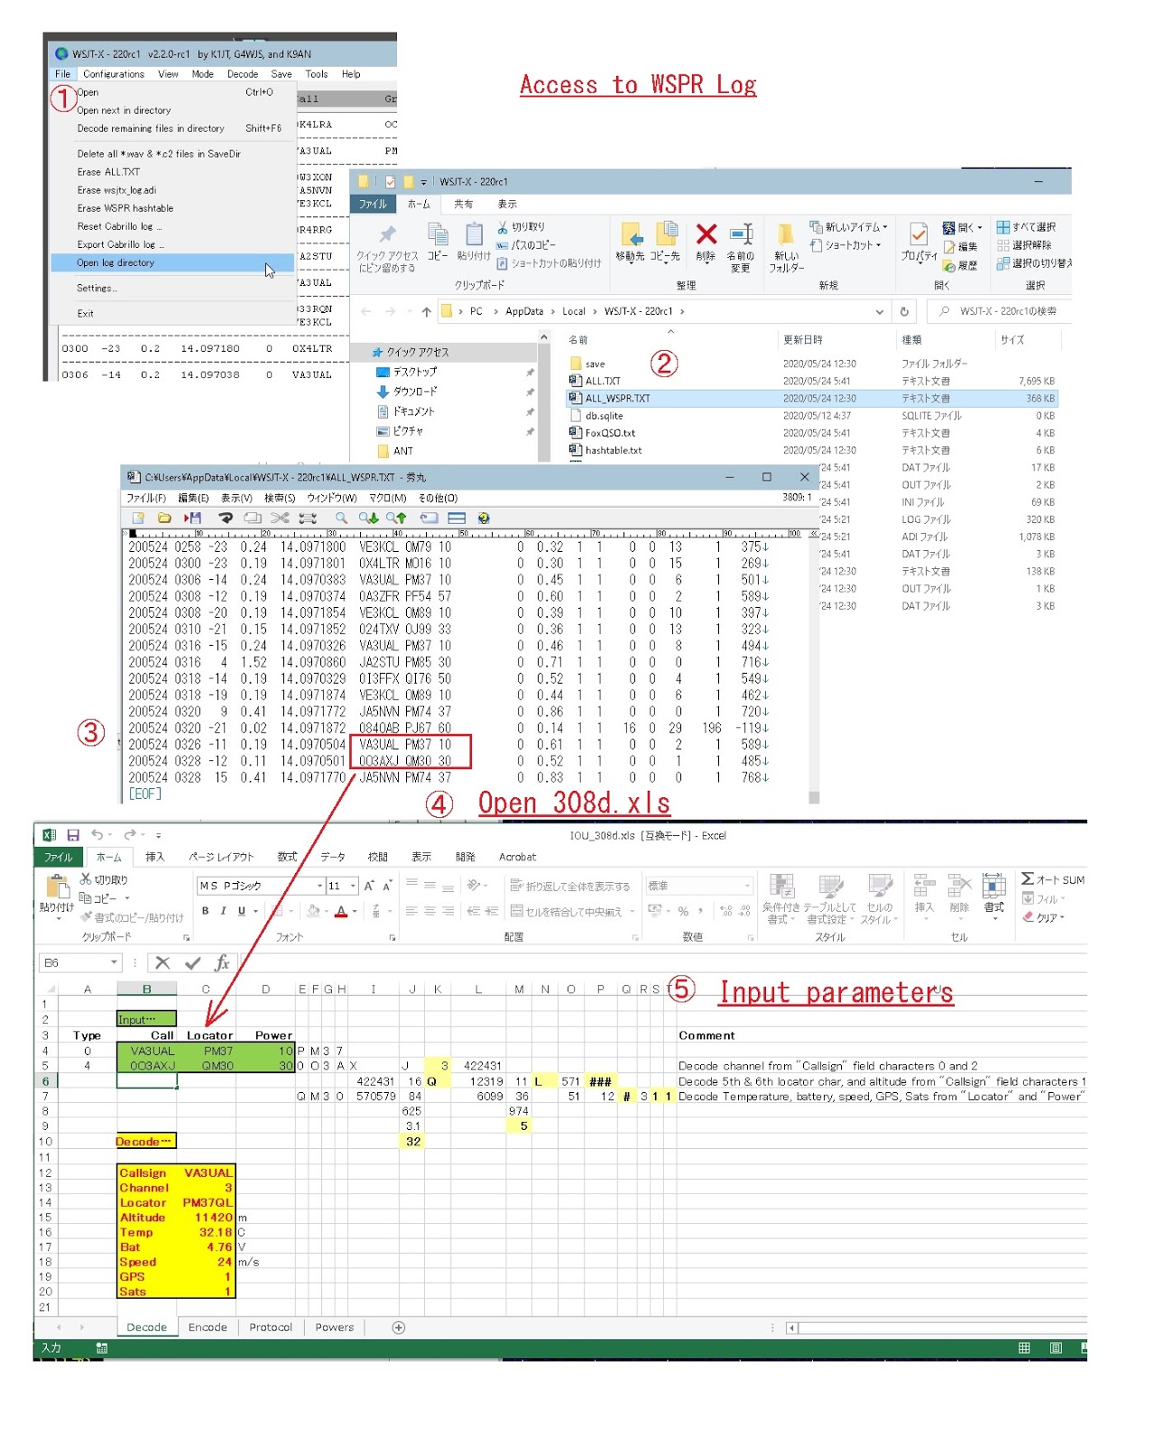
Task: Click the red X delete icon in Explorer
Action: coord(706,234)
